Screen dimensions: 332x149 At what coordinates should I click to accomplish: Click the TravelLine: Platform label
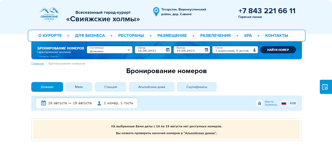coord(48,57)
